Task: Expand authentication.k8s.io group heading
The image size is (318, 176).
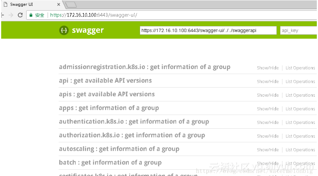Action: pos(134,122)
